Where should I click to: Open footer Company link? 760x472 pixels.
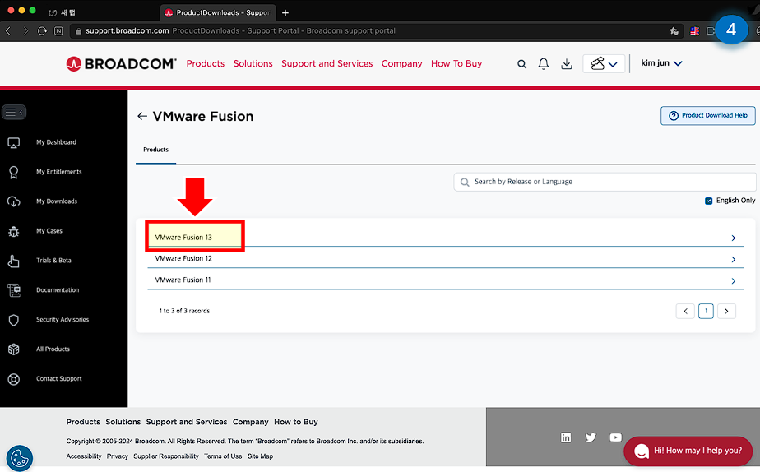[251, 422]
